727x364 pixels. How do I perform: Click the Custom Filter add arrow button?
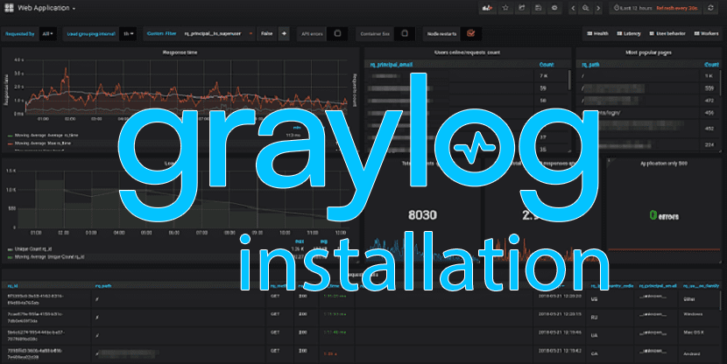(284, 33)
